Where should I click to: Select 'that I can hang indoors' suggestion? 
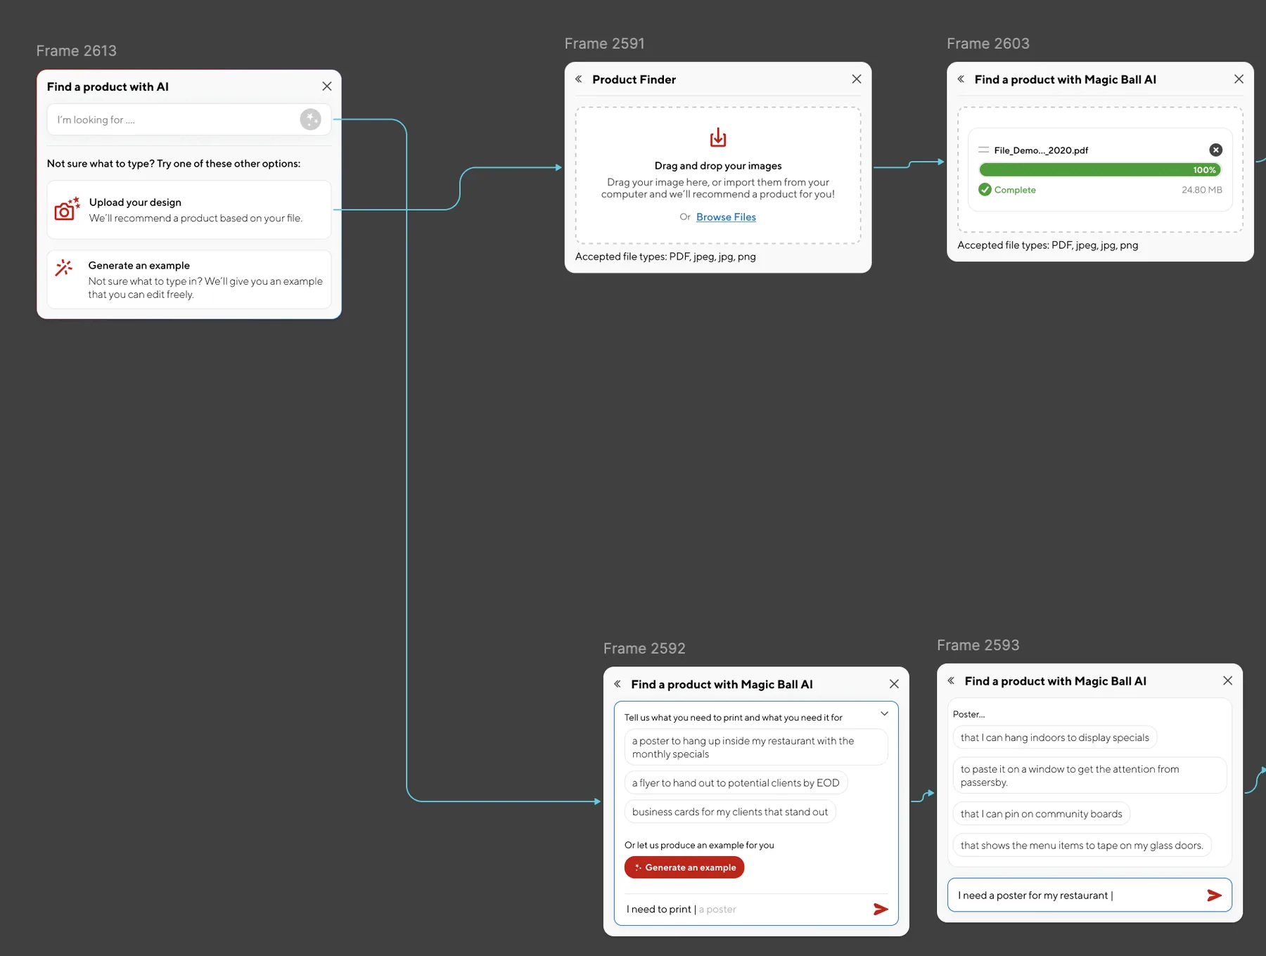[x=1055, y=737]
